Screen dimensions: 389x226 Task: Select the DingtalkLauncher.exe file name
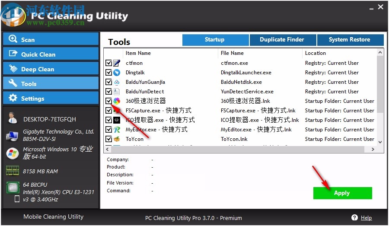[246, 73]
